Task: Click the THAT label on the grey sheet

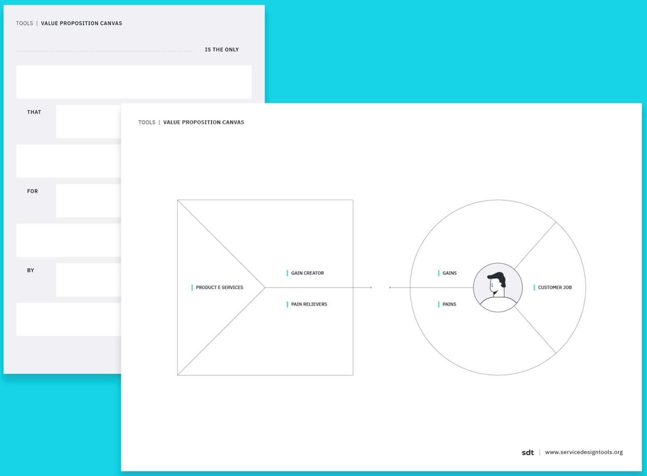Action: pyautogui.click(x=34, y=112)
